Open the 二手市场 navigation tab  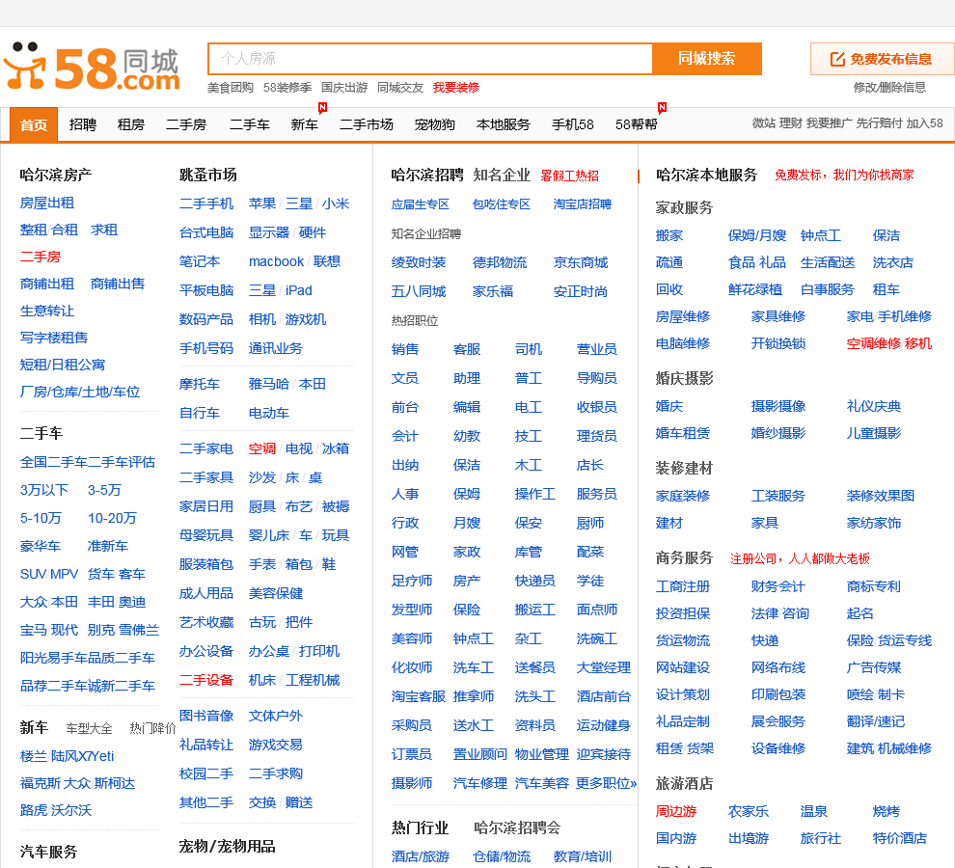click(x=366, y=124)
